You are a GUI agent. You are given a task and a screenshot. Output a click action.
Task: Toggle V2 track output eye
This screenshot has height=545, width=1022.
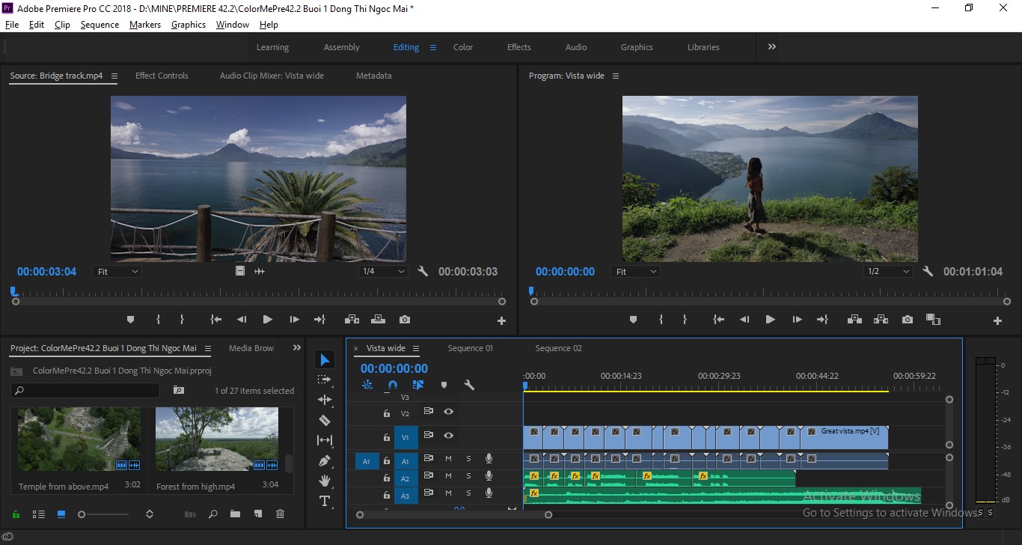click(448, 412)
